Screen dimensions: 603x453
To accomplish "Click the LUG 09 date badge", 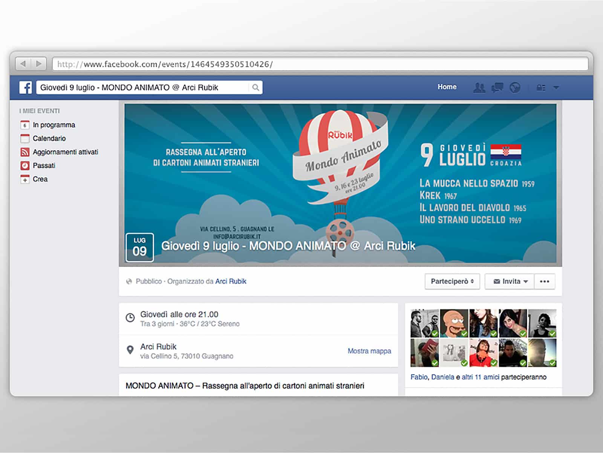I will click(139, 247).
